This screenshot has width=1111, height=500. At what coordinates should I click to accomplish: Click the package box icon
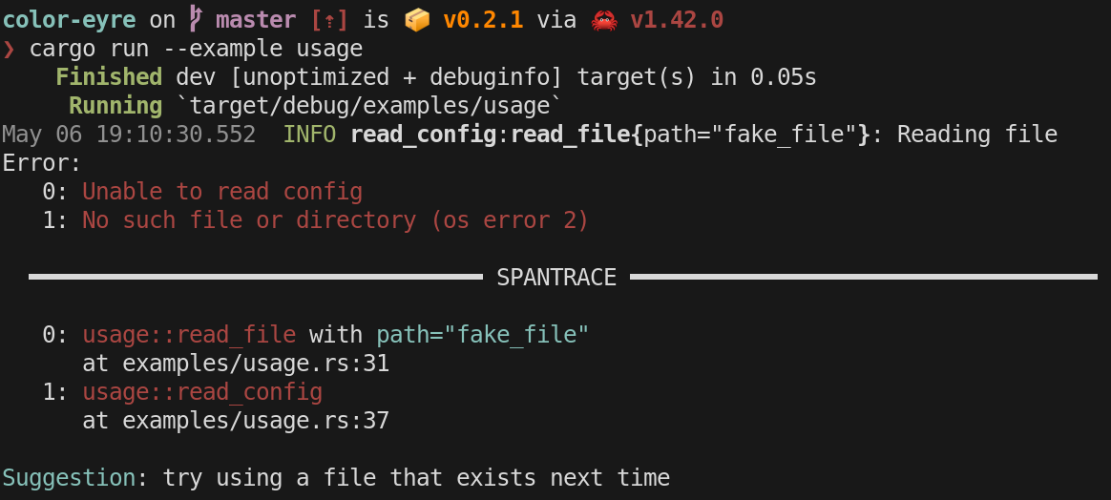point(417,19)
